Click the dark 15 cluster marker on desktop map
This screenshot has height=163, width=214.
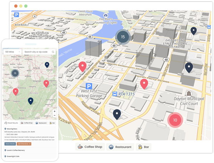123,37
